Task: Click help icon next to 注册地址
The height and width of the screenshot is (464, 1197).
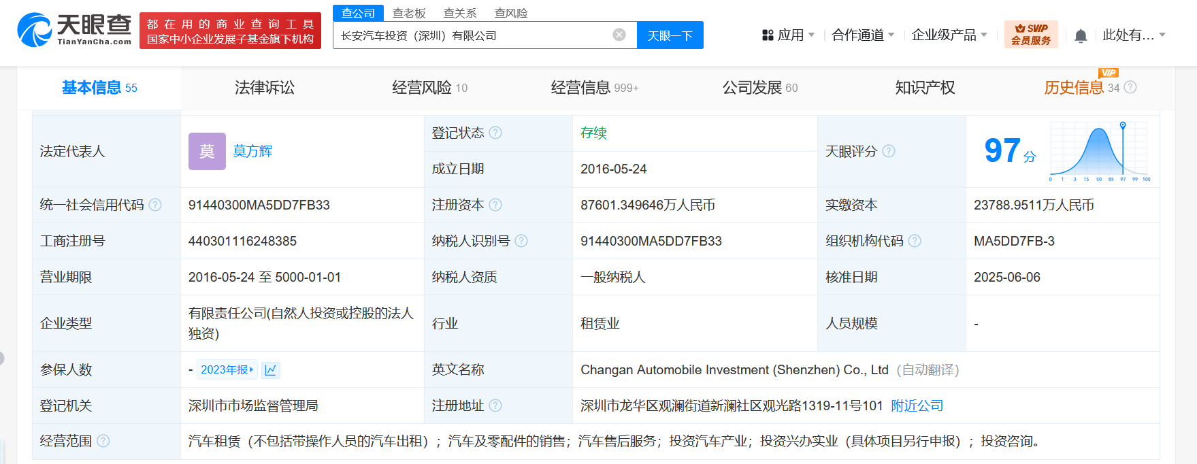Action: pyautogui.click(x=495, y=405)
